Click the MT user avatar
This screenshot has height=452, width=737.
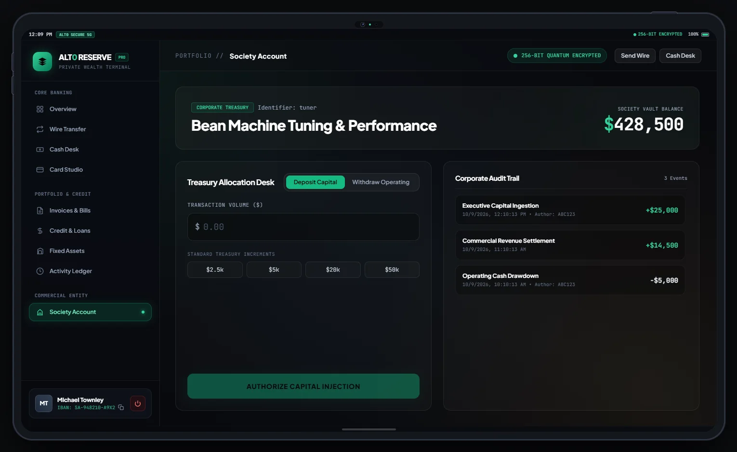point(44,403)
